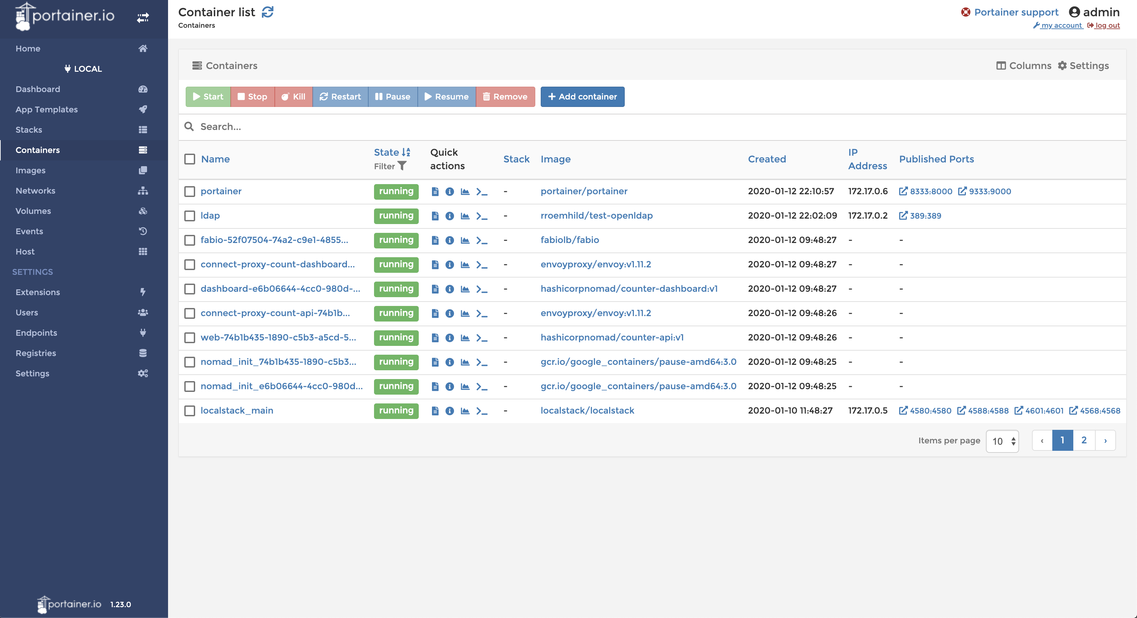Open logs icon for localstack_main row
The height and width of the screenshot is (618, 1137).
click(x=435, y=411)
